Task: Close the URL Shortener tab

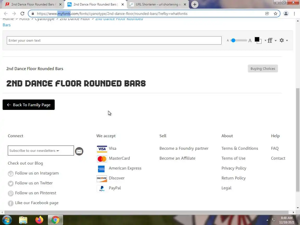Action: (185, 4)
